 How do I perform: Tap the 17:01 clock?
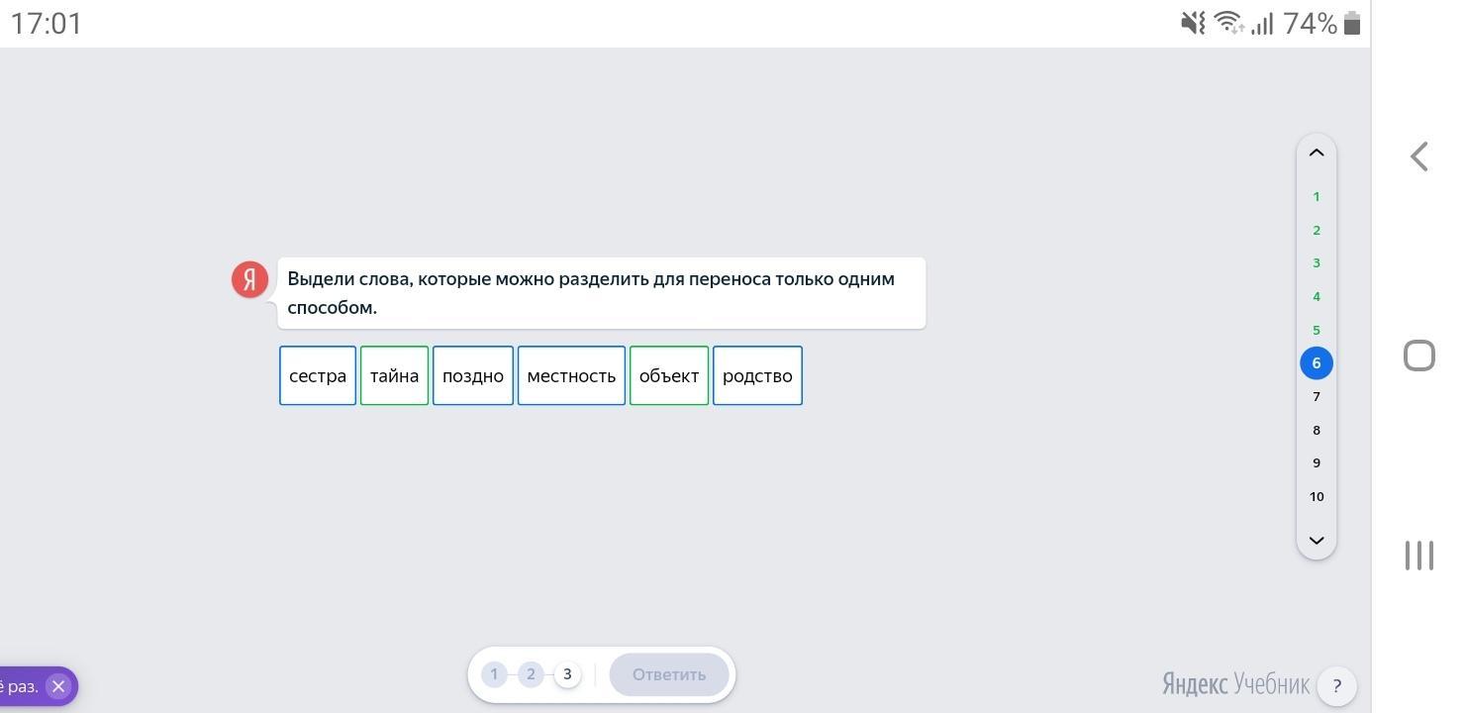tap(46, 23)
